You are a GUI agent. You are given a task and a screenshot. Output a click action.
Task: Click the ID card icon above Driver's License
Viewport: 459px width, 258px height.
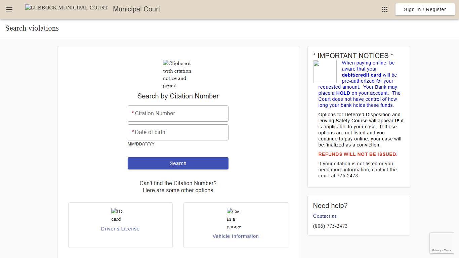coord(116,215)
